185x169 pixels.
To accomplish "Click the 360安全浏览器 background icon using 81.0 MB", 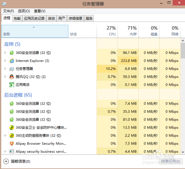I will click(12, 119).
